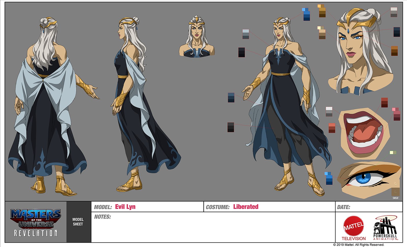Select the dark navy eyebrow swatch

tap(397, 32)
